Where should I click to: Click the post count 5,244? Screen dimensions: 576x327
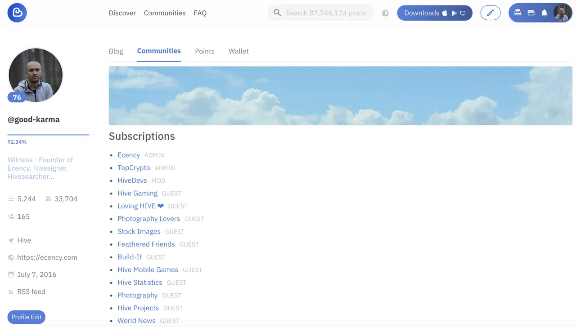coord(27,199)
